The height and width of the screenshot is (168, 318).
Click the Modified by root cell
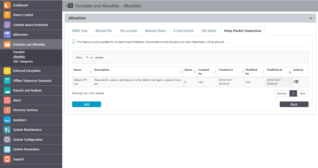click(x=255, y=82)
